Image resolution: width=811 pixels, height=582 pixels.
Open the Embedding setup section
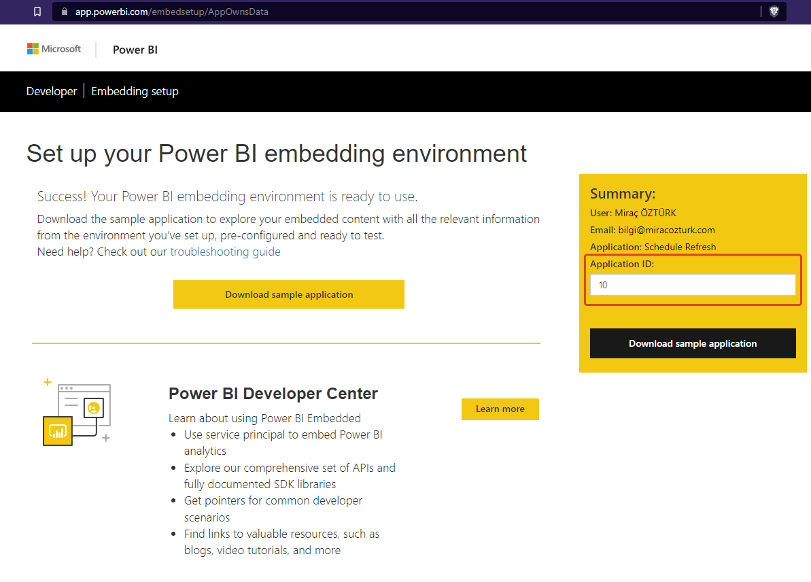click(x=135, y=91)
